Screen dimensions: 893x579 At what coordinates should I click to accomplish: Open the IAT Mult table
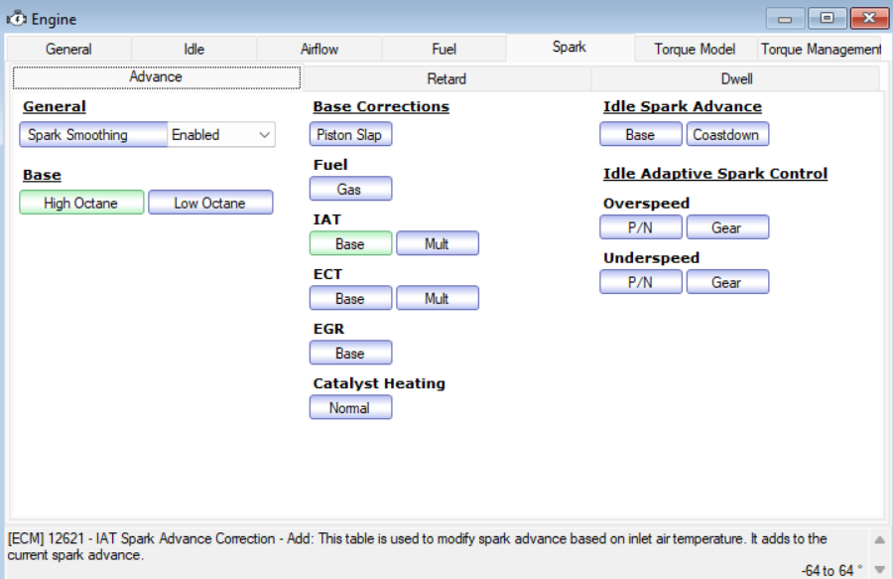[x=438, y=244]
